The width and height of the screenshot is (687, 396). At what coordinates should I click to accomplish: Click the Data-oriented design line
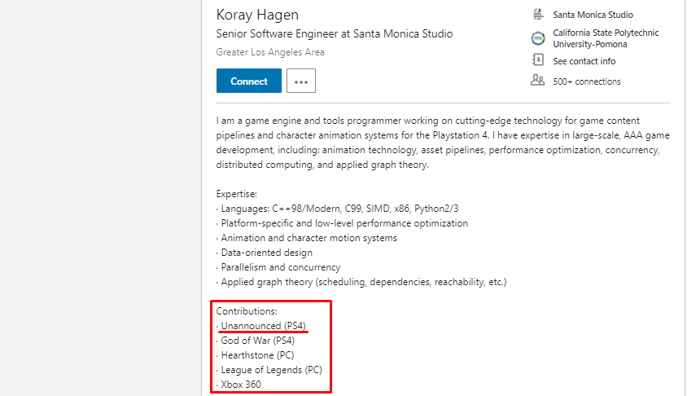(x=265, y=253)
